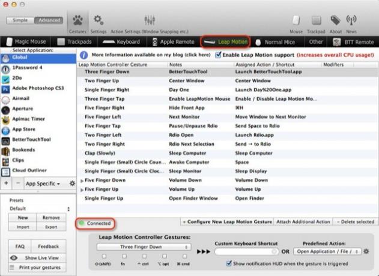
Task: Click the Export preset button
Action: tap(51, 227)
